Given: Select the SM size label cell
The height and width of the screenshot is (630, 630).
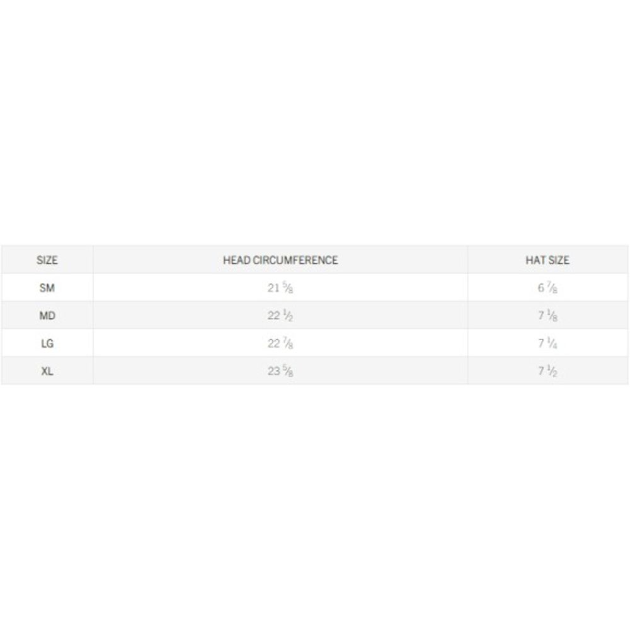Looking at the screenshot, I should click(47, 288).
